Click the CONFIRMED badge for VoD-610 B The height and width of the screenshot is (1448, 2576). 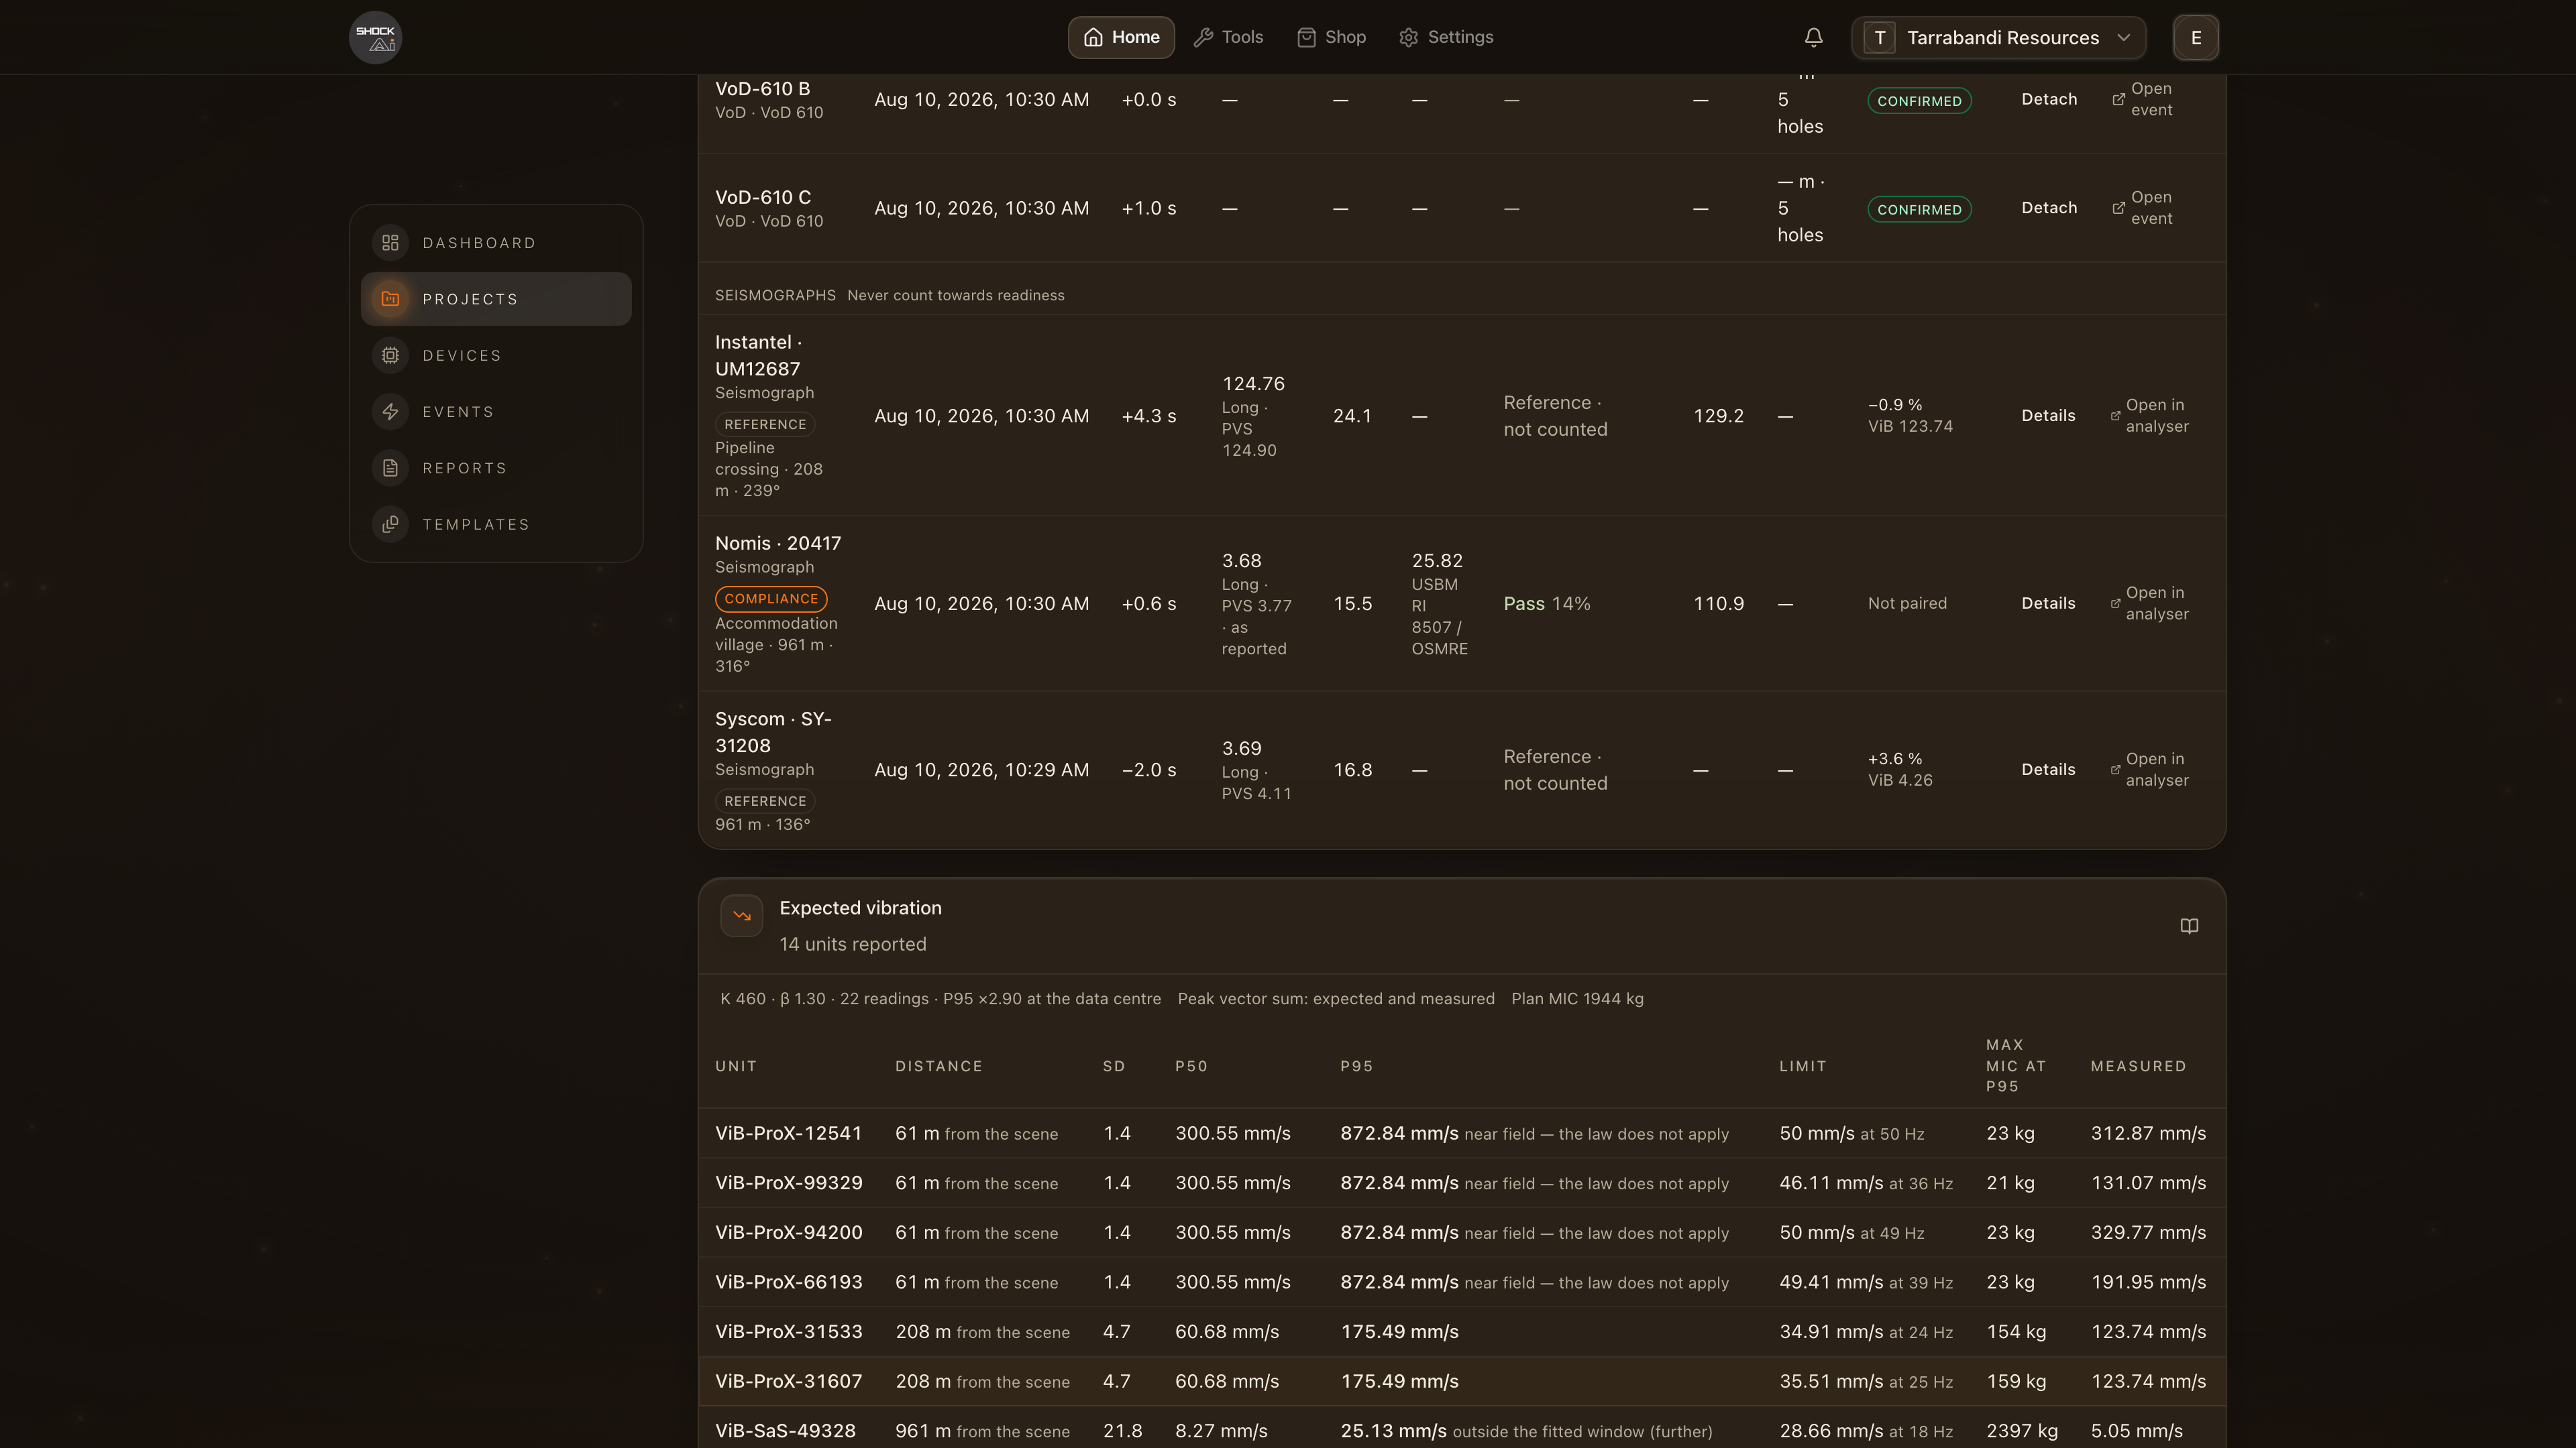1919,101
